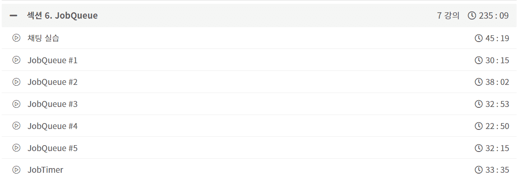Image resolution: width=517 pixels, height=177 pixels.
Task: Open the JobQueue #5 lecture
Action: (x=53, y=148)
